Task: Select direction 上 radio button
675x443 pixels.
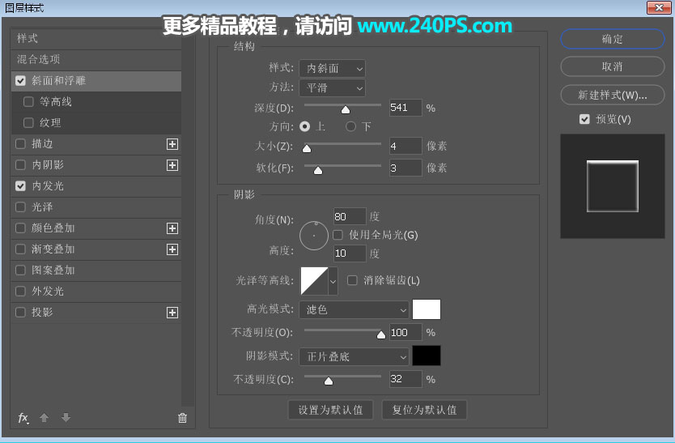Action: pos(305,126)
